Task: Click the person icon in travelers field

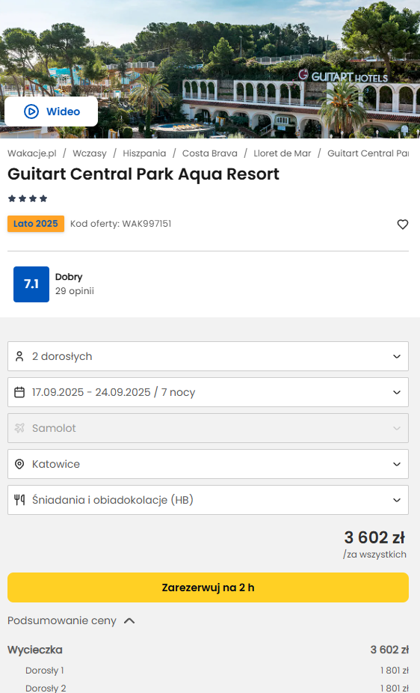Action: point(19,356)
